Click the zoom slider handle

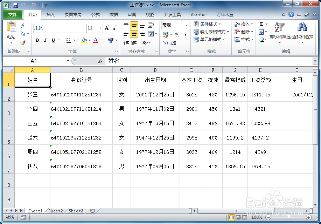tap(288, 217)
